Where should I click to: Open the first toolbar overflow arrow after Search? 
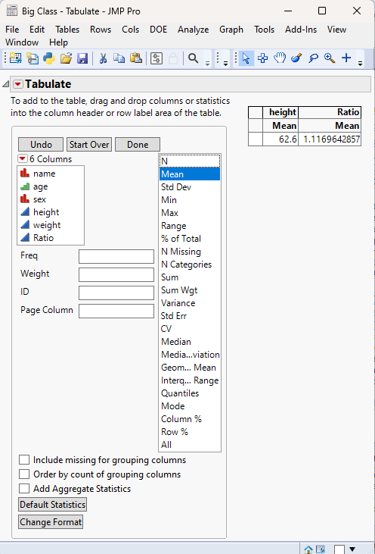coord(208,63)
